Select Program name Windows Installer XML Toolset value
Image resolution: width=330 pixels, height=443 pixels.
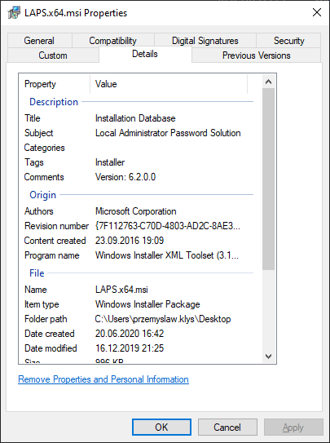coord(167,255)
